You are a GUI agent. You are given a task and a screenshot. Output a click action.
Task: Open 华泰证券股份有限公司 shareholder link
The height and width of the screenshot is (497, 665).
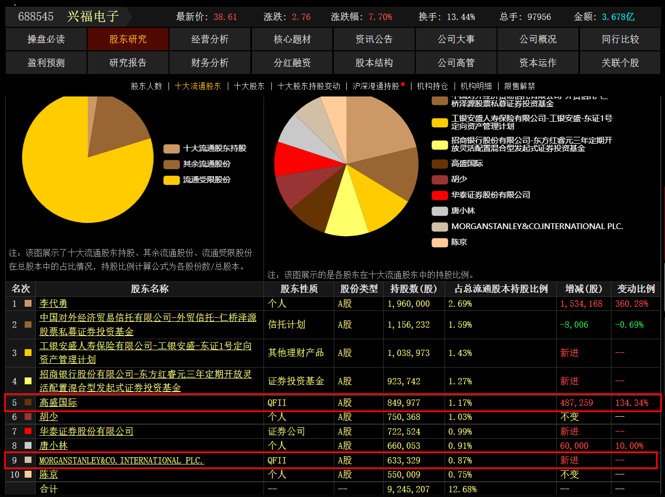[x=87, y=431]
